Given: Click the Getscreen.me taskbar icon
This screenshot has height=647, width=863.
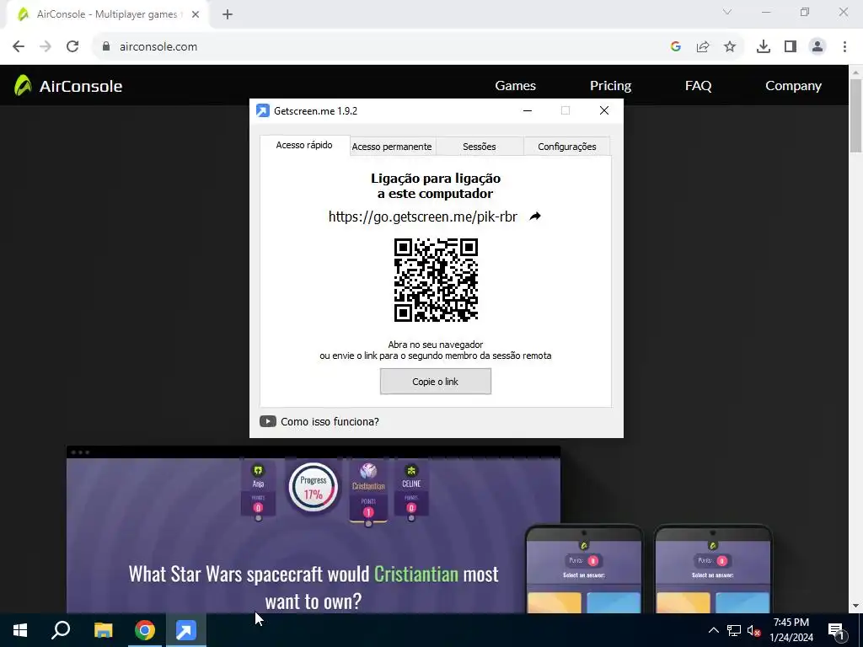Looking at the screenshot, I should (186, 630).
